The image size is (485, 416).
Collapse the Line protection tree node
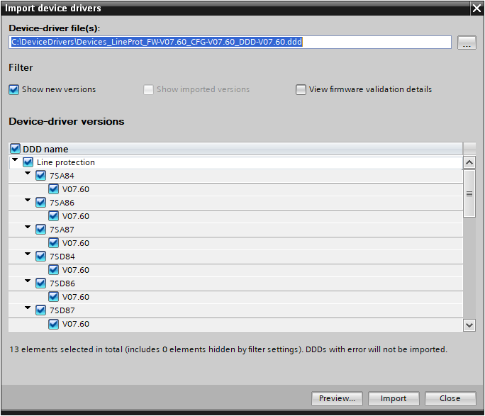click(15, 159)
